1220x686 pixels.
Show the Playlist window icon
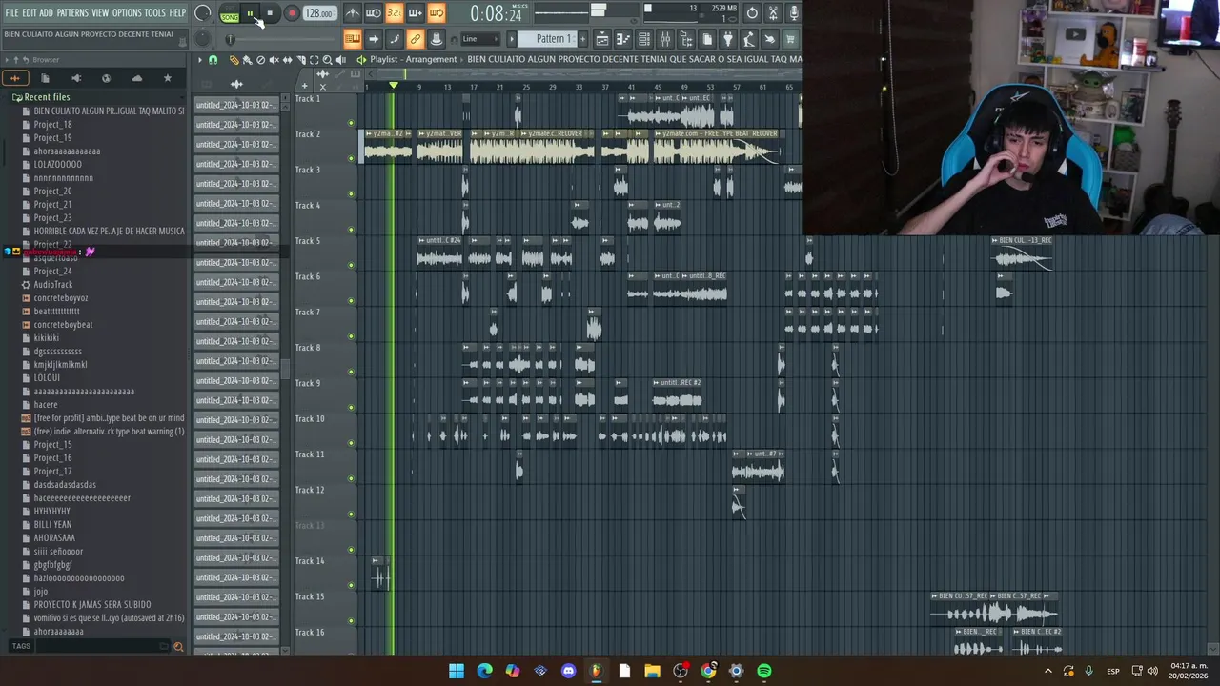[x=601, y=39]
